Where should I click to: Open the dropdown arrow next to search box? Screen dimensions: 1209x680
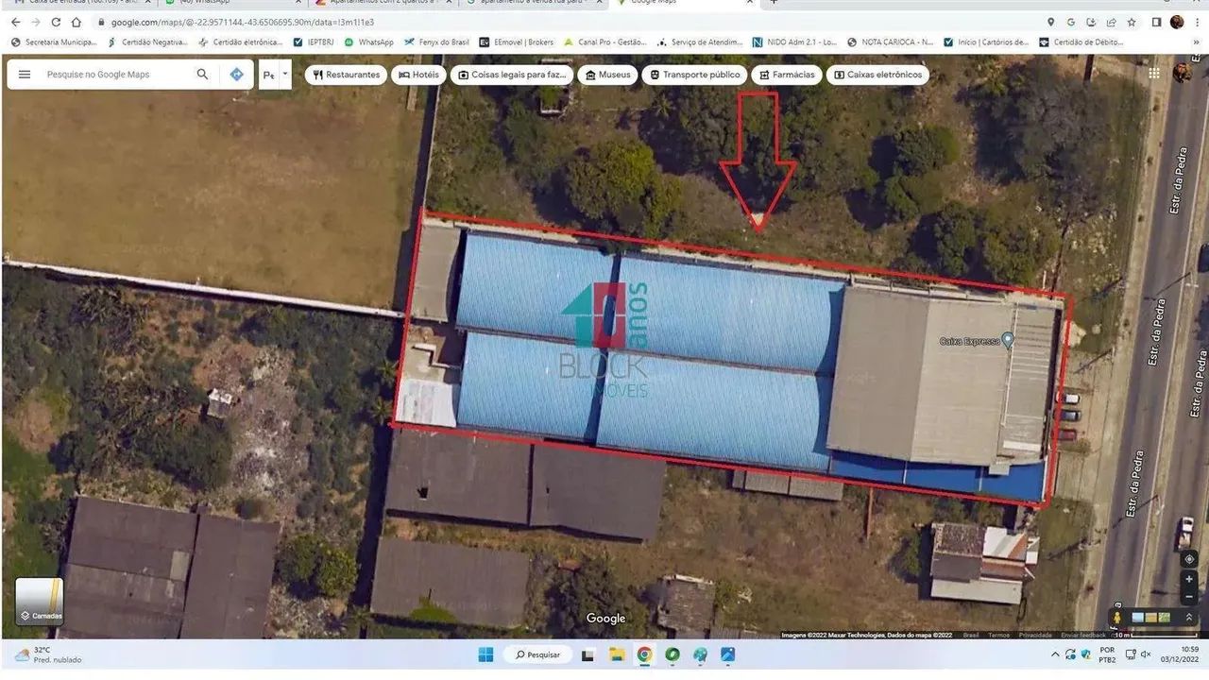pos(284,74)
